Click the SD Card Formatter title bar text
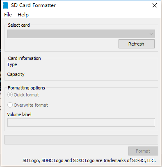 (34, 5)
